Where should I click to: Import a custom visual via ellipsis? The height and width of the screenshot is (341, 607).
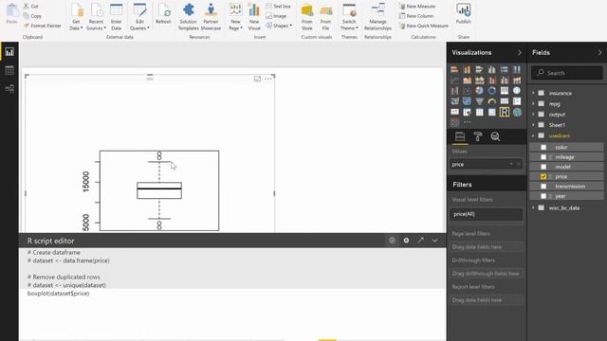[467, 122]
